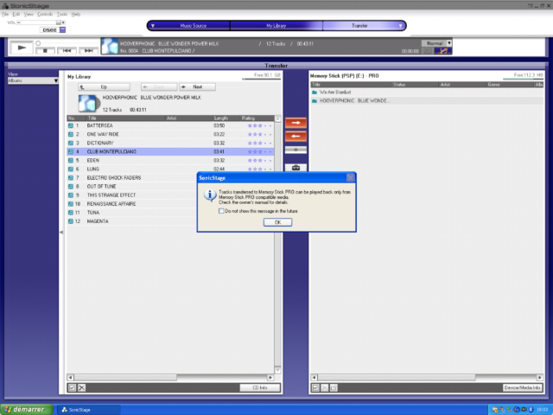The width and height of the screenshot is (553, 415).
Task: Click the CD Info button
Action: point(260,387)
